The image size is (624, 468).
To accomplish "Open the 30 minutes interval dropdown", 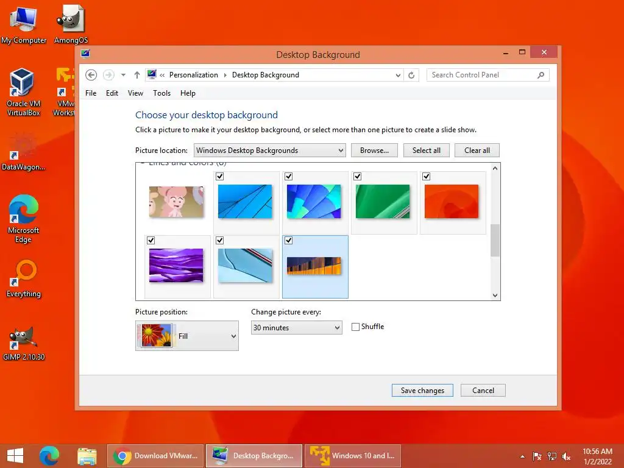I will (297, 327).
